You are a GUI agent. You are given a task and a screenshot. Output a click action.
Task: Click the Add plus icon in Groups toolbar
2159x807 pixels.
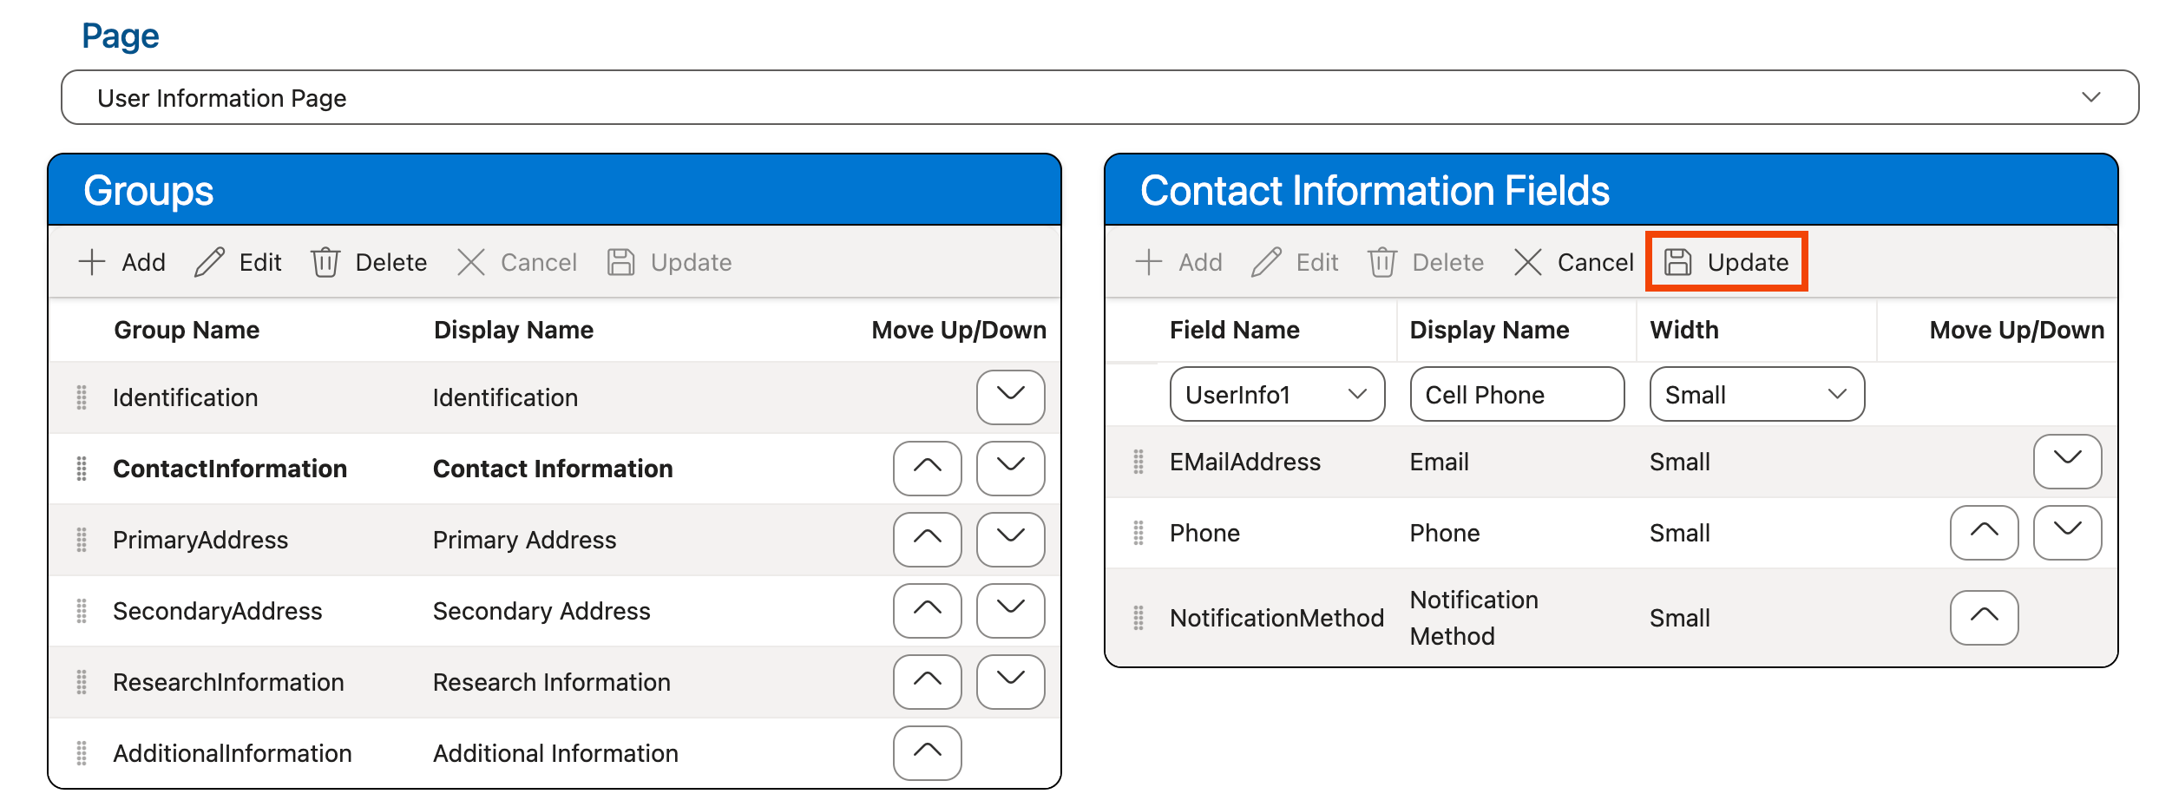[92, 262]
